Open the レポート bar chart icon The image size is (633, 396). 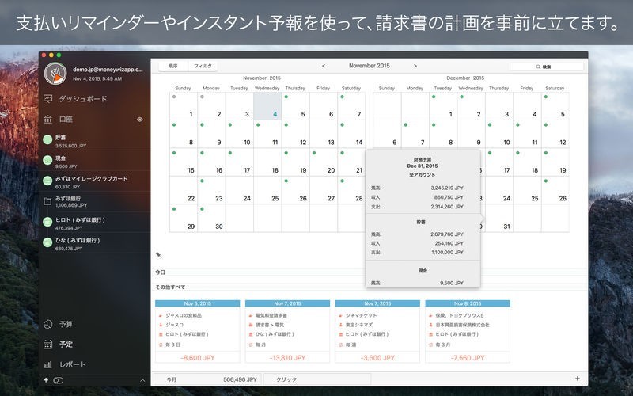(x=48, y=364)
